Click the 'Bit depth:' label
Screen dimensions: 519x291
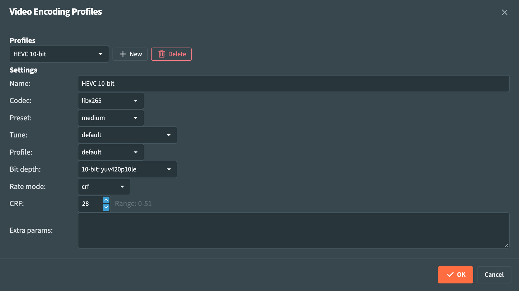click(x=25, y=169)
